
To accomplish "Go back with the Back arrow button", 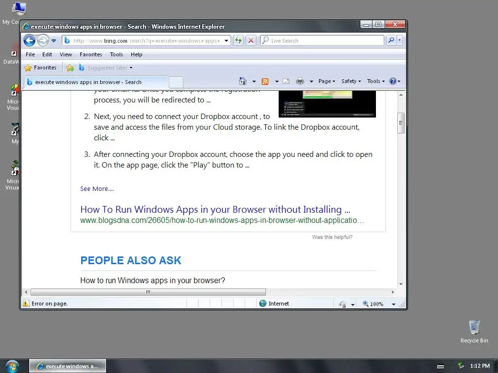I will tap(29, 41).
